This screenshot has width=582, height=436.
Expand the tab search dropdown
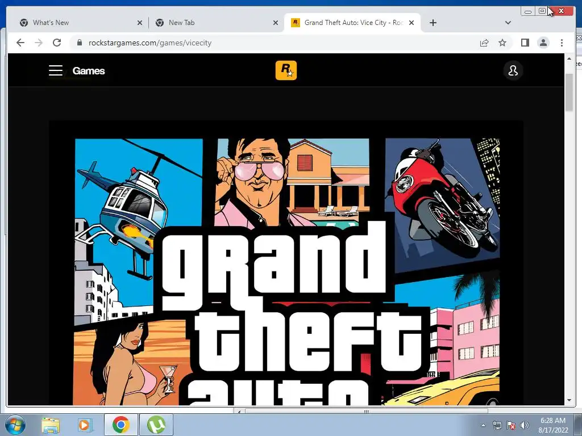point(508,23)
